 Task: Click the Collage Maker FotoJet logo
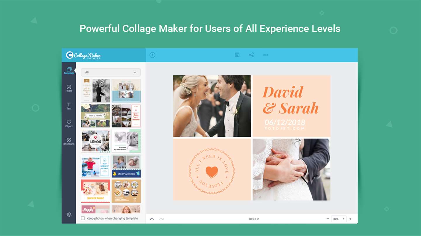click(84, 55)
